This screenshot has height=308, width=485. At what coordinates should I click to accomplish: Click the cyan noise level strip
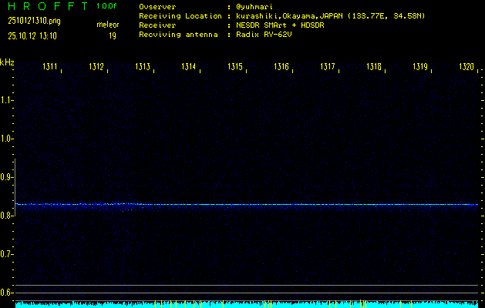[x=247, y=305]
